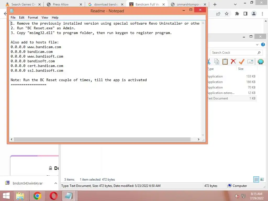This screenshot has width=268, height=201.
Task: Select the Text Document 1 KB row
Action: tap(232, 98)
